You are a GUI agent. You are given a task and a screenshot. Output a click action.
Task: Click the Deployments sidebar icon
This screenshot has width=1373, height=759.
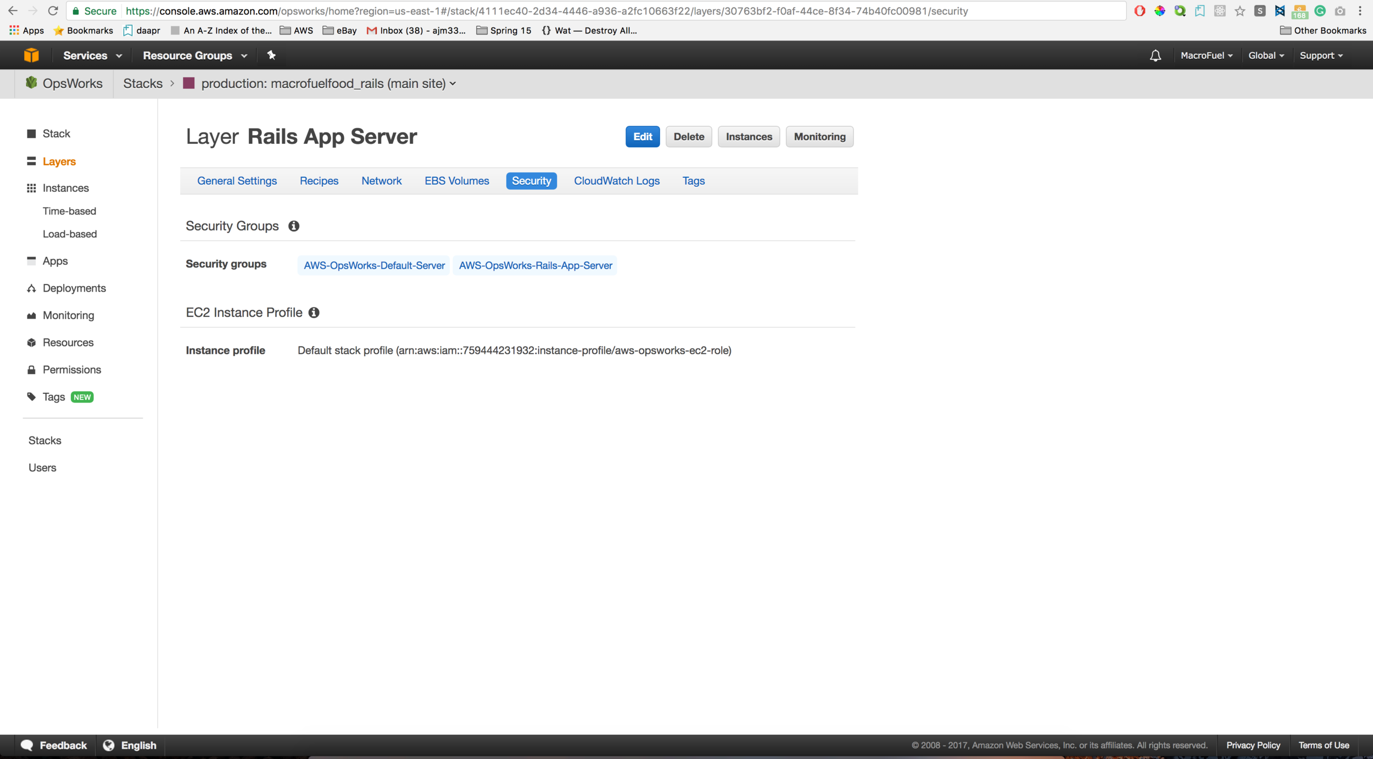31,288
